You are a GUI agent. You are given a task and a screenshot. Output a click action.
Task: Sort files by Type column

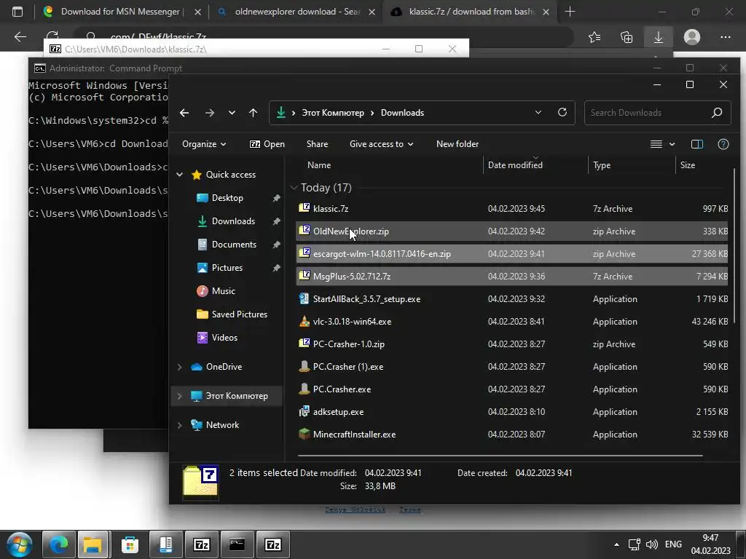pyautogui.click(x=601, y=165)
